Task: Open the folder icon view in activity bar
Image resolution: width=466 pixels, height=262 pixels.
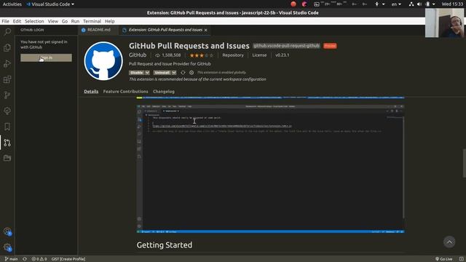Action: 7,158
